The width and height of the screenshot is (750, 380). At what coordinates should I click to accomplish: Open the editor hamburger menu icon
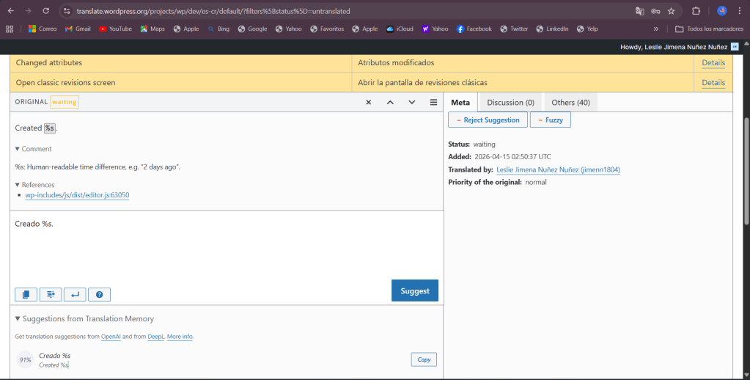[433, 102]
